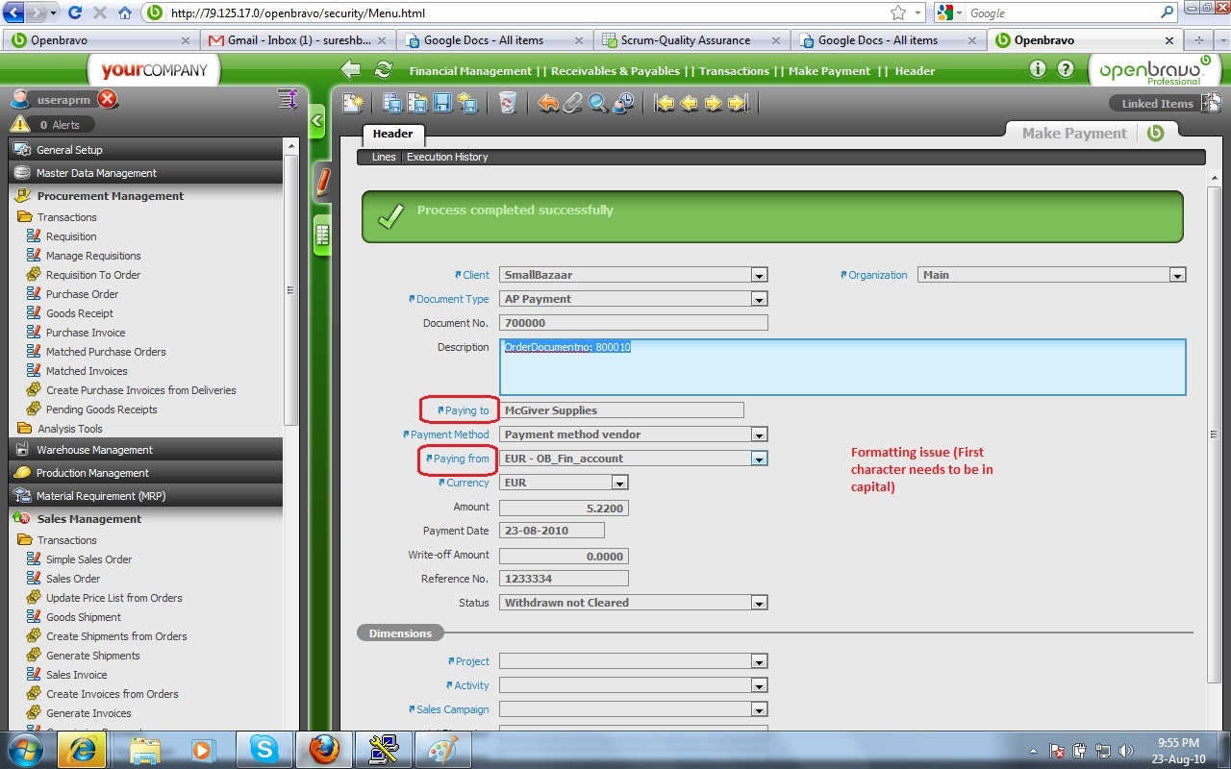Expand the General Setup menu section
Viewport: 1231px width, 769px height.
coord(146,150)
